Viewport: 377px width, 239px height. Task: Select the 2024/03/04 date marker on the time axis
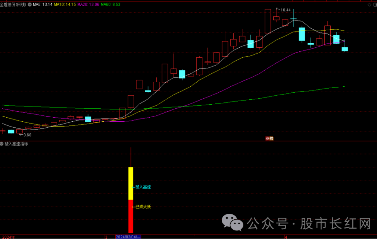pos(128,237)
